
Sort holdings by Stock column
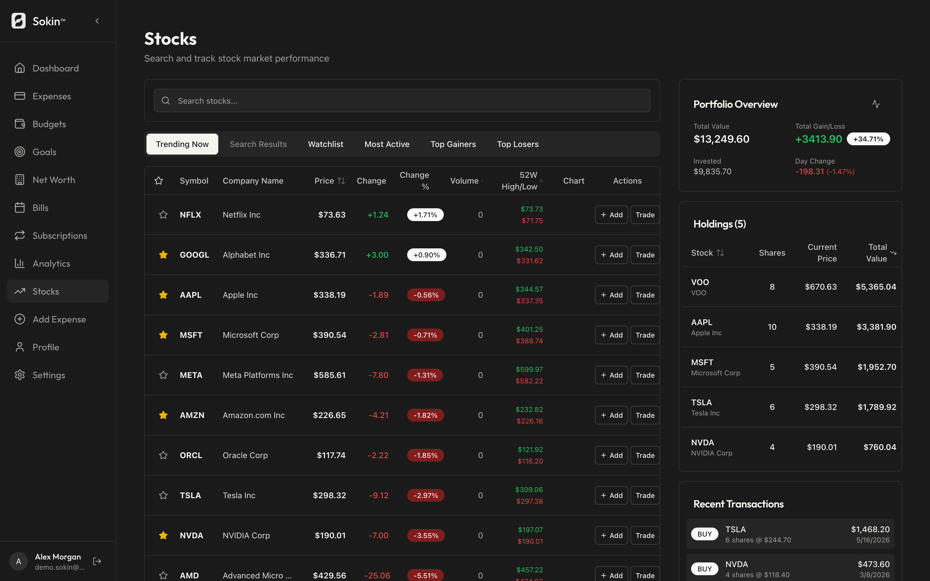coord(707,253)
